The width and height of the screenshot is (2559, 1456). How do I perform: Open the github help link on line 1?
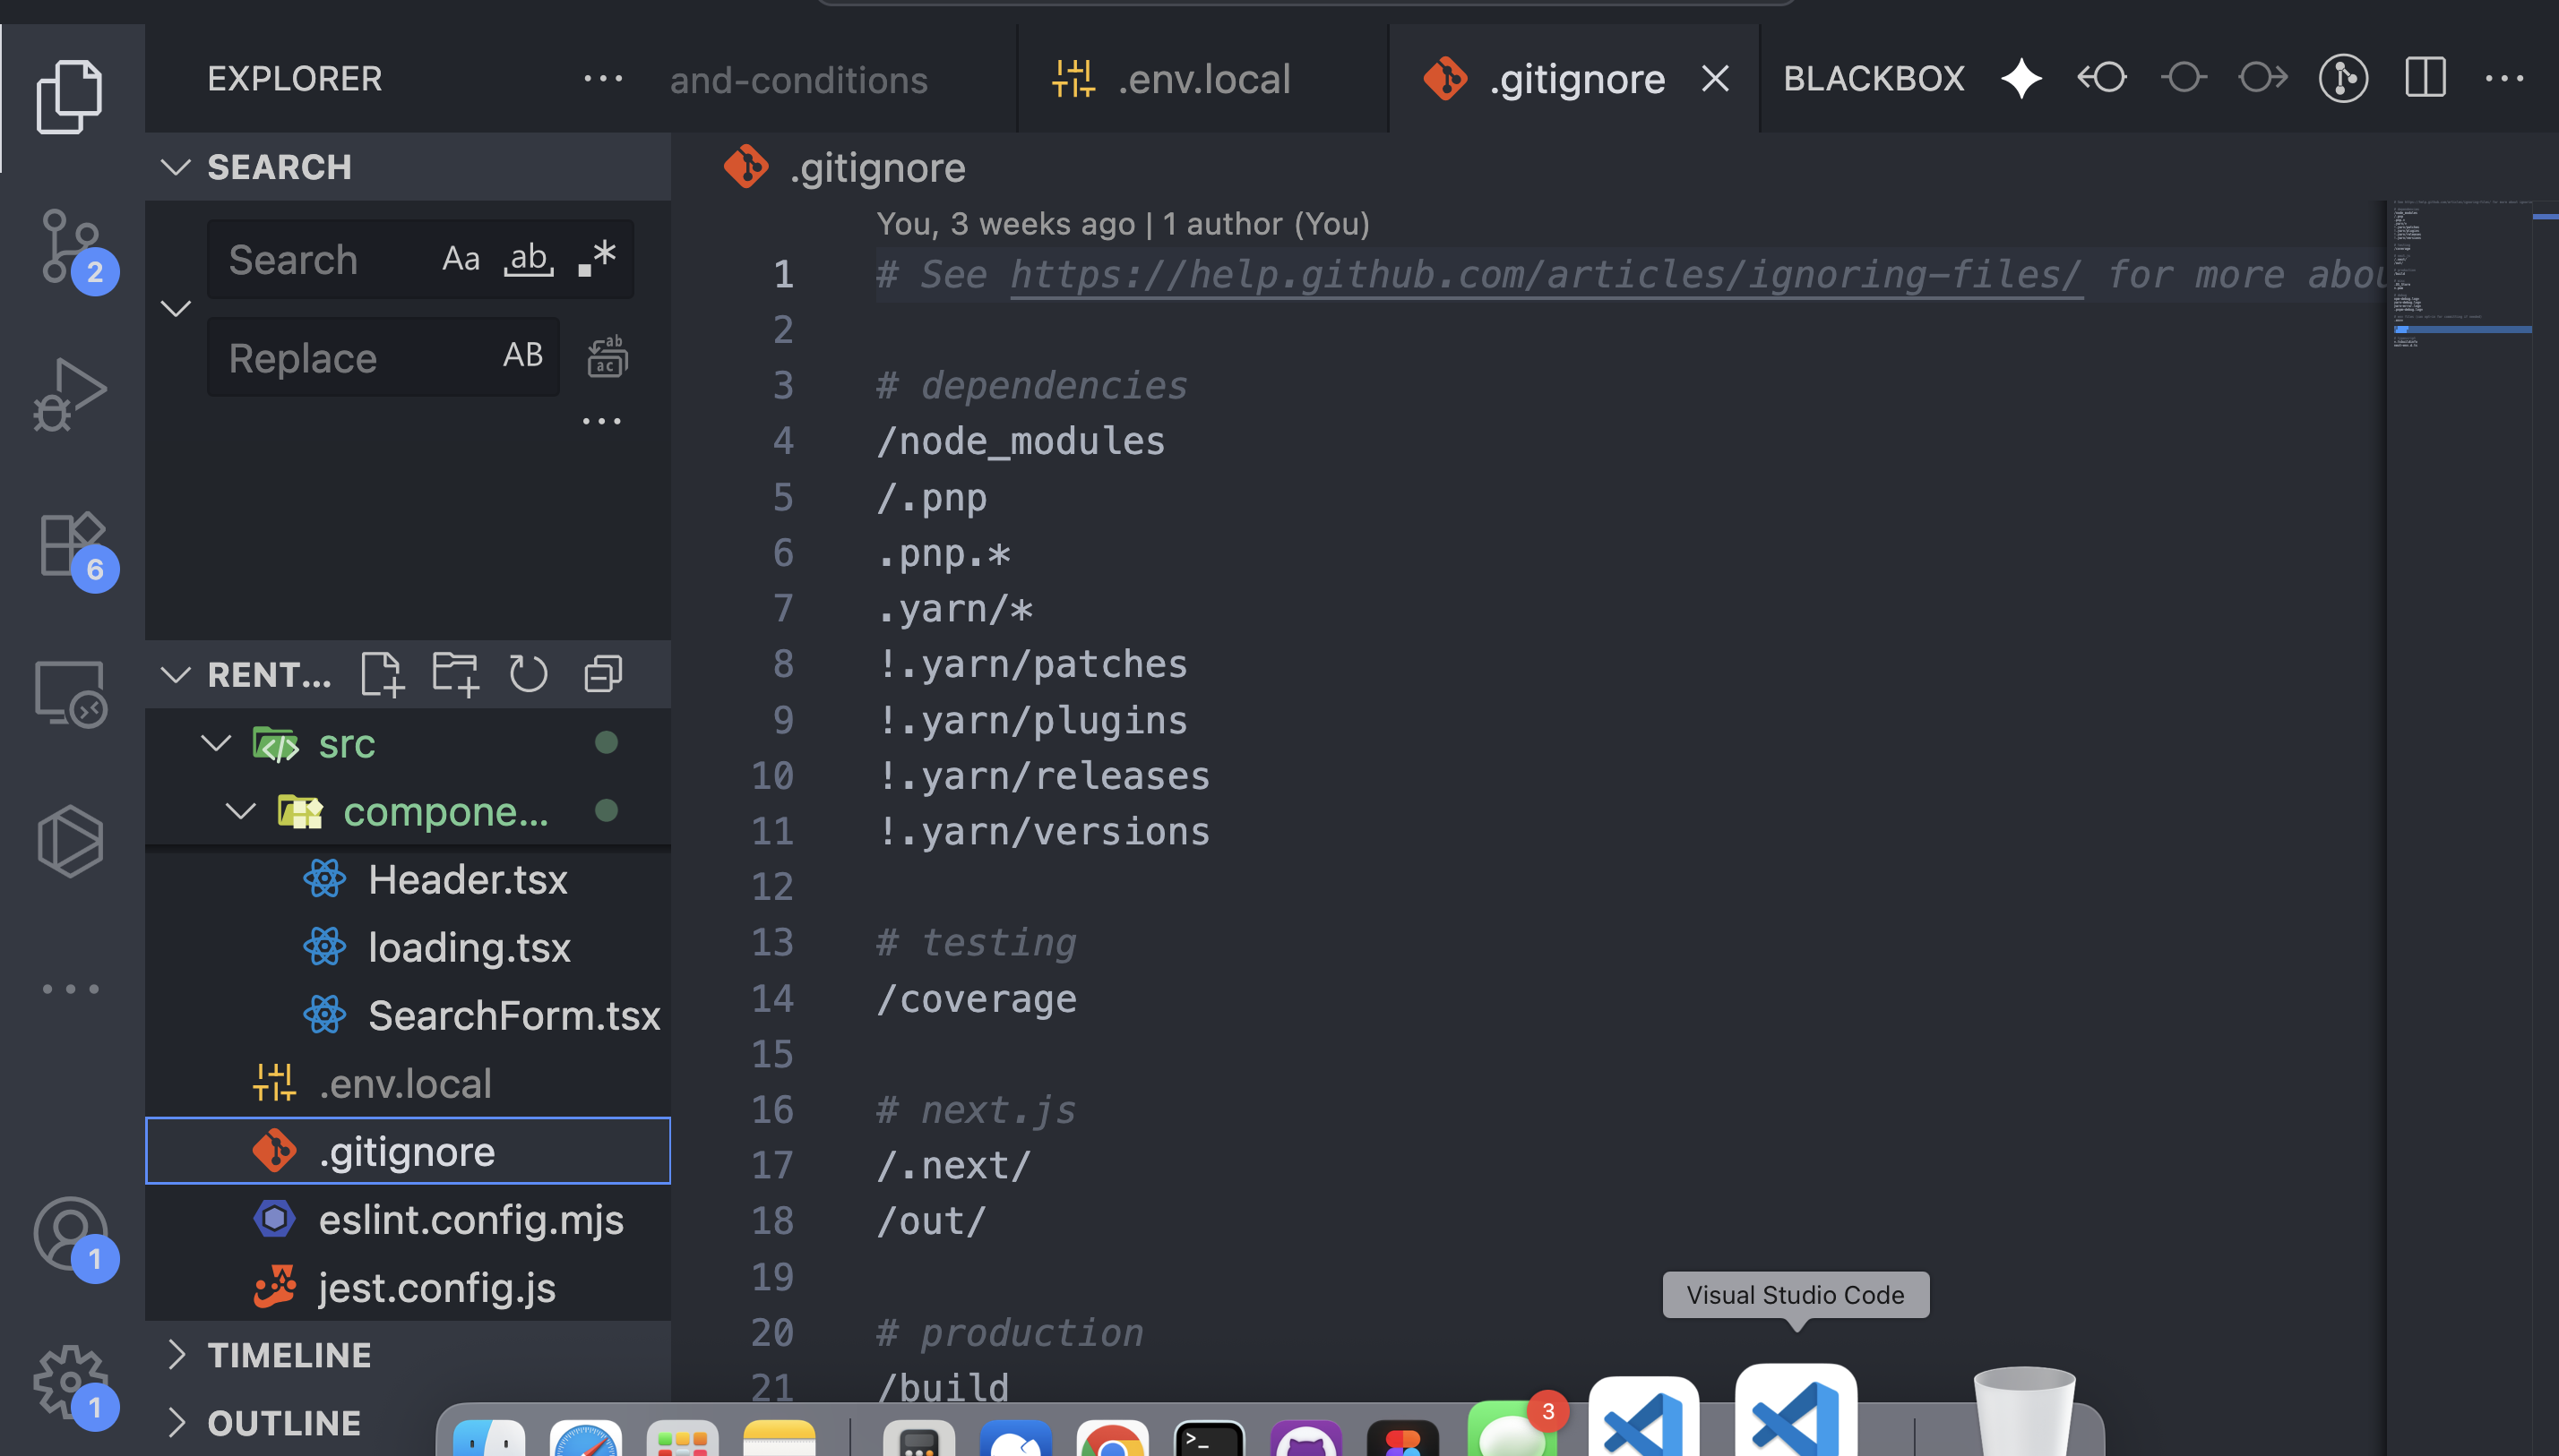coord(1546,274)
